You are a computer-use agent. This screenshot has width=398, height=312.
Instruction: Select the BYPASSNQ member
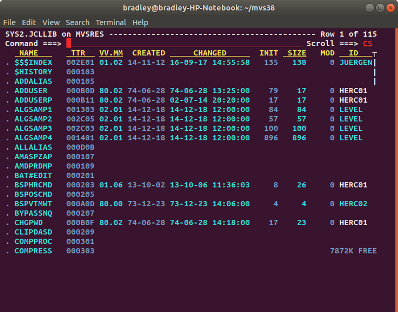(x=33, y=213)
